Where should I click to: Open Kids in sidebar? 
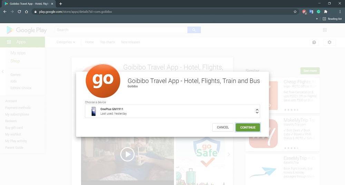tap(13, 81)
